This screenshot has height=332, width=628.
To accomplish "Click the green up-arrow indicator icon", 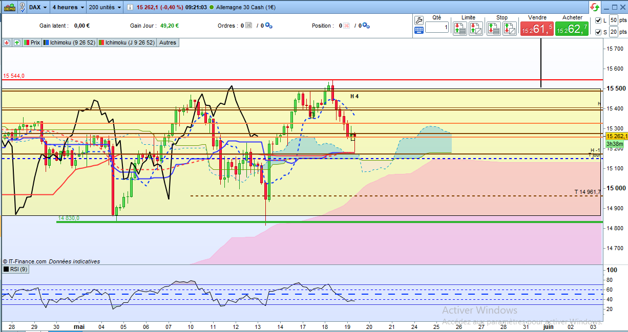I will 17,42.
